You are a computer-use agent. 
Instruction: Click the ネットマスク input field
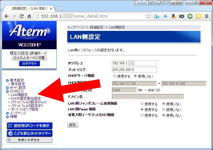[x=134, y=70]
